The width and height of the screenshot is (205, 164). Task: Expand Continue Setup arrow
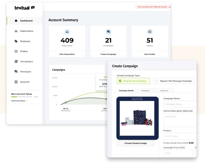[x=27, y=101]
